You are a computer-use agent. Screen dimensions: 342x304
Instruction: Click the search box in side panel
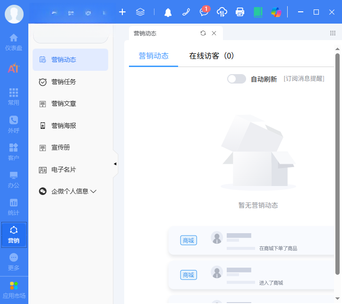pos(71,36)
